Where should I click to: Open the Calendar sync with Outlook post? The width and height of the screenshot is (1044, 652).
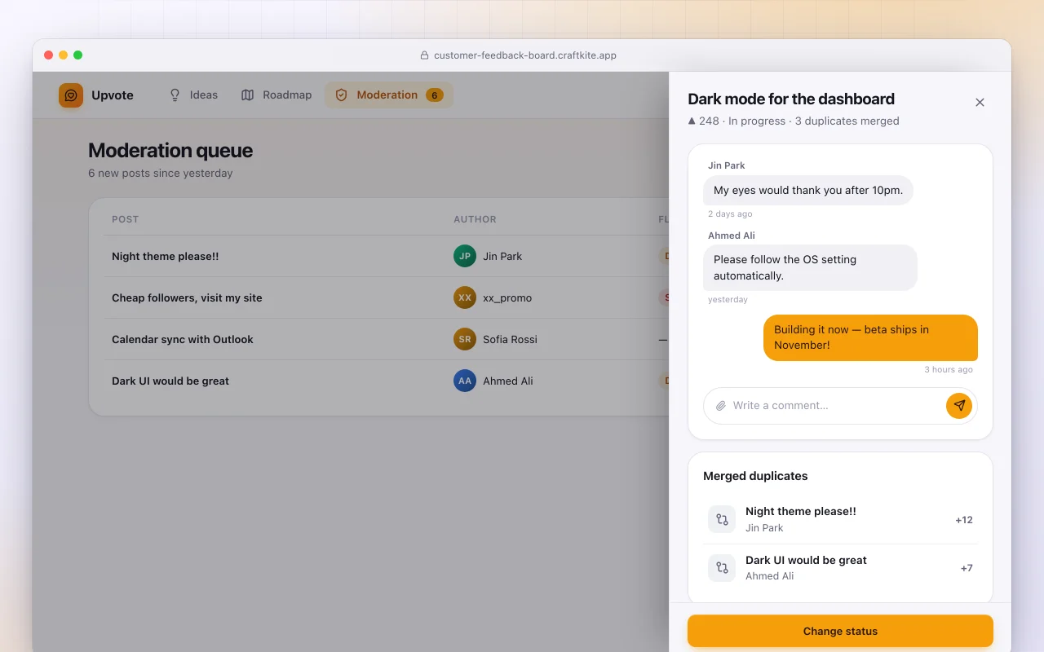183,339
